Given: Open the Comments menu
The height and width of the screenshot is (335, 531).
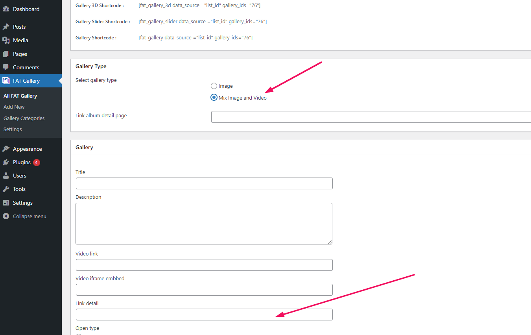Looking at the screenshot, I should point(31,67).
